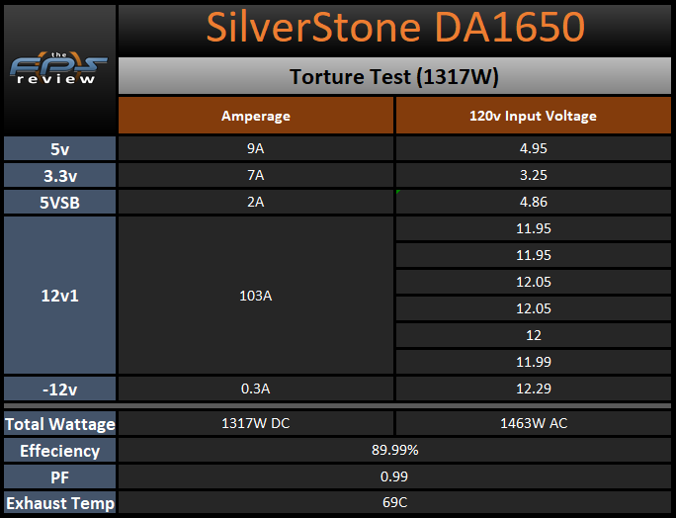The width and height of the screenshot is (676, 518).
Task: Select the 4.95 voltage value
Action: (534, 148)
